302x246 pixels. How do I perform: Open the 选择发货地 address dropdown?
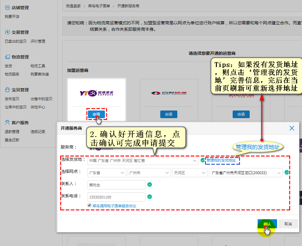click(x=143, y=160)
